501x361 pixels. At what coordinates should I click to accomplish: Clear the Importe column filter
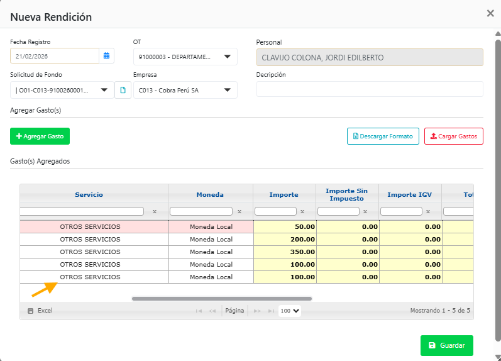coord(302,212)
